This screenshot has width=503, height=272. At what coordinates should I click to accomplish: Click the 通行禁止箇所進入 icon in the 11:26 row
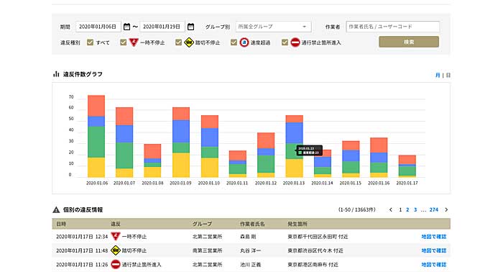tap(116, 264)
